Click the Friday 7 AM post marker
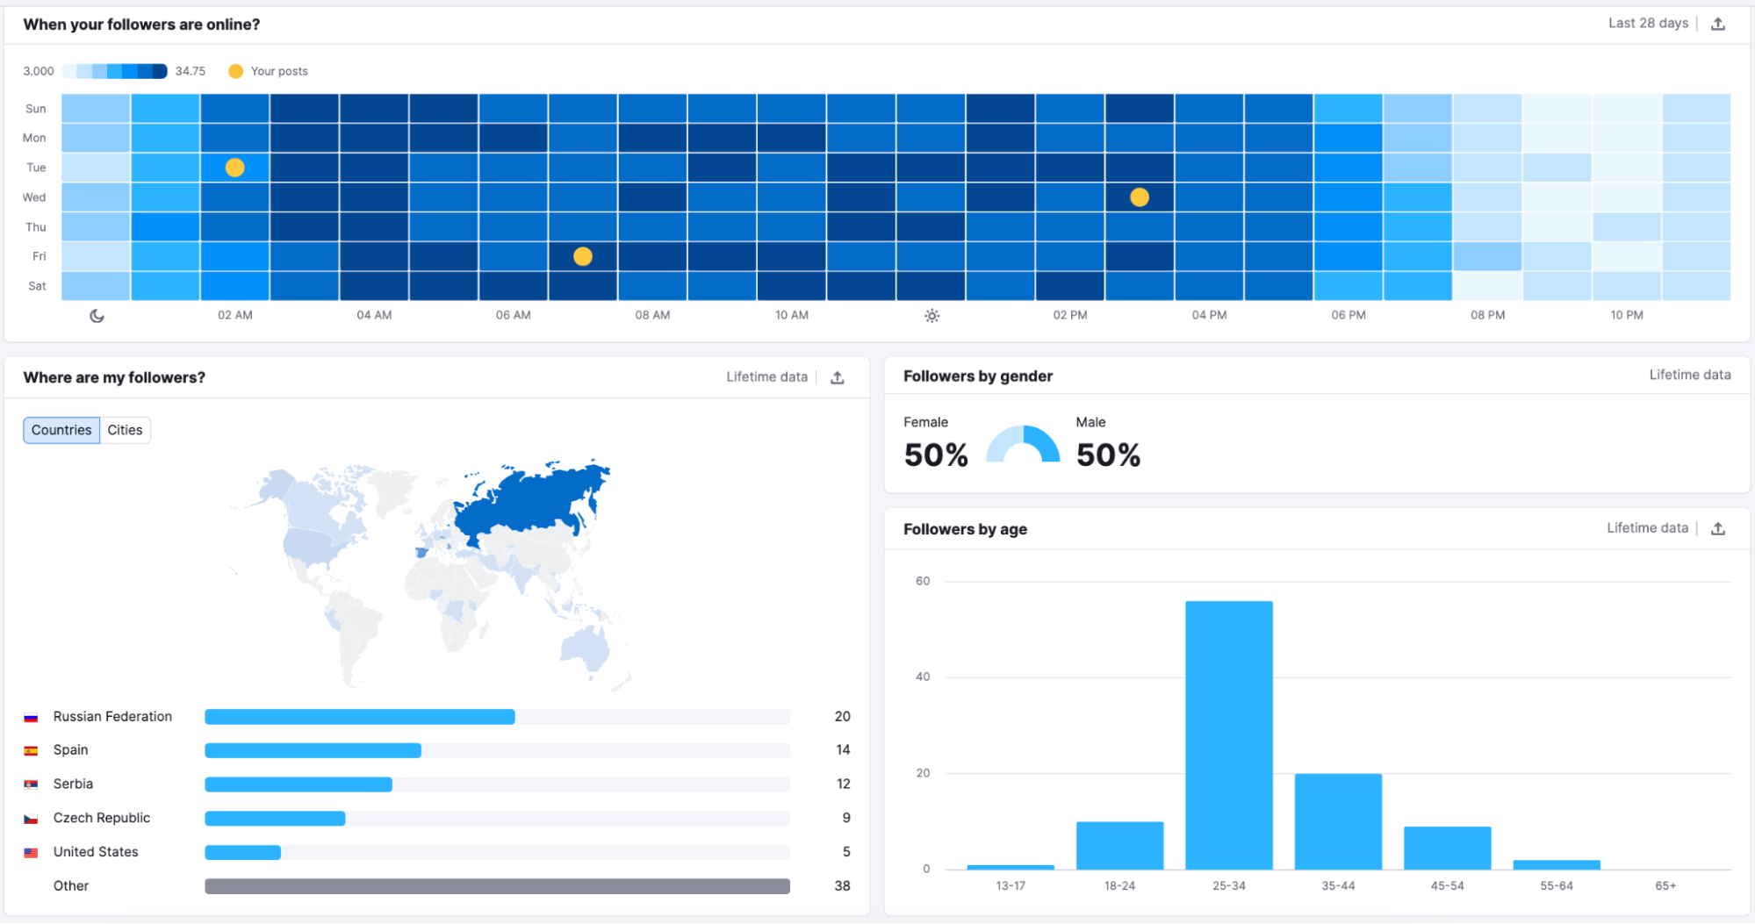This screenshot has width=1755, height=924. tap(583, 256)
